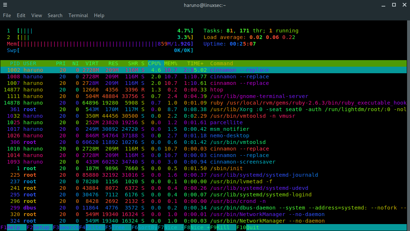Image resolution: width=410 pixels, height=231 pixels.
Task: Open the Search menu
Action: (x=55, y=15)
